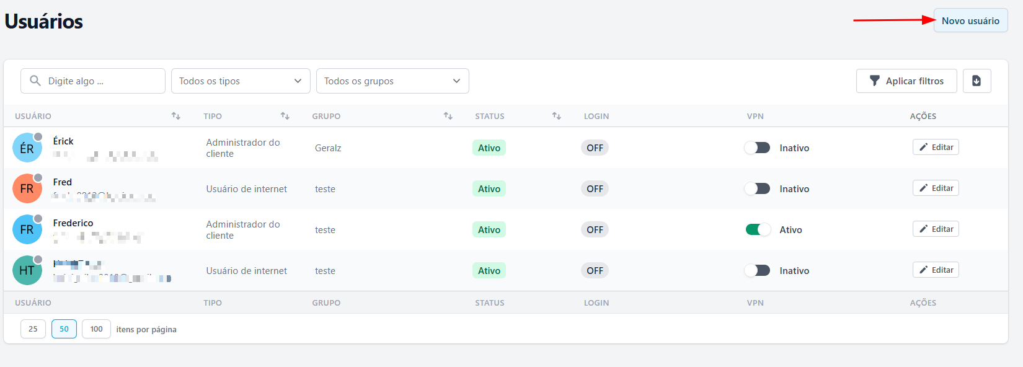Click the green HT user avatar
1023x367 pixels.
[27, 271]
